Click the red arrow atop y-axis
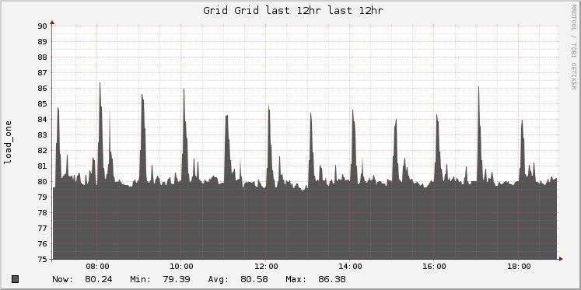Screen dimensions: 581x290 click(x=52, y=23)
